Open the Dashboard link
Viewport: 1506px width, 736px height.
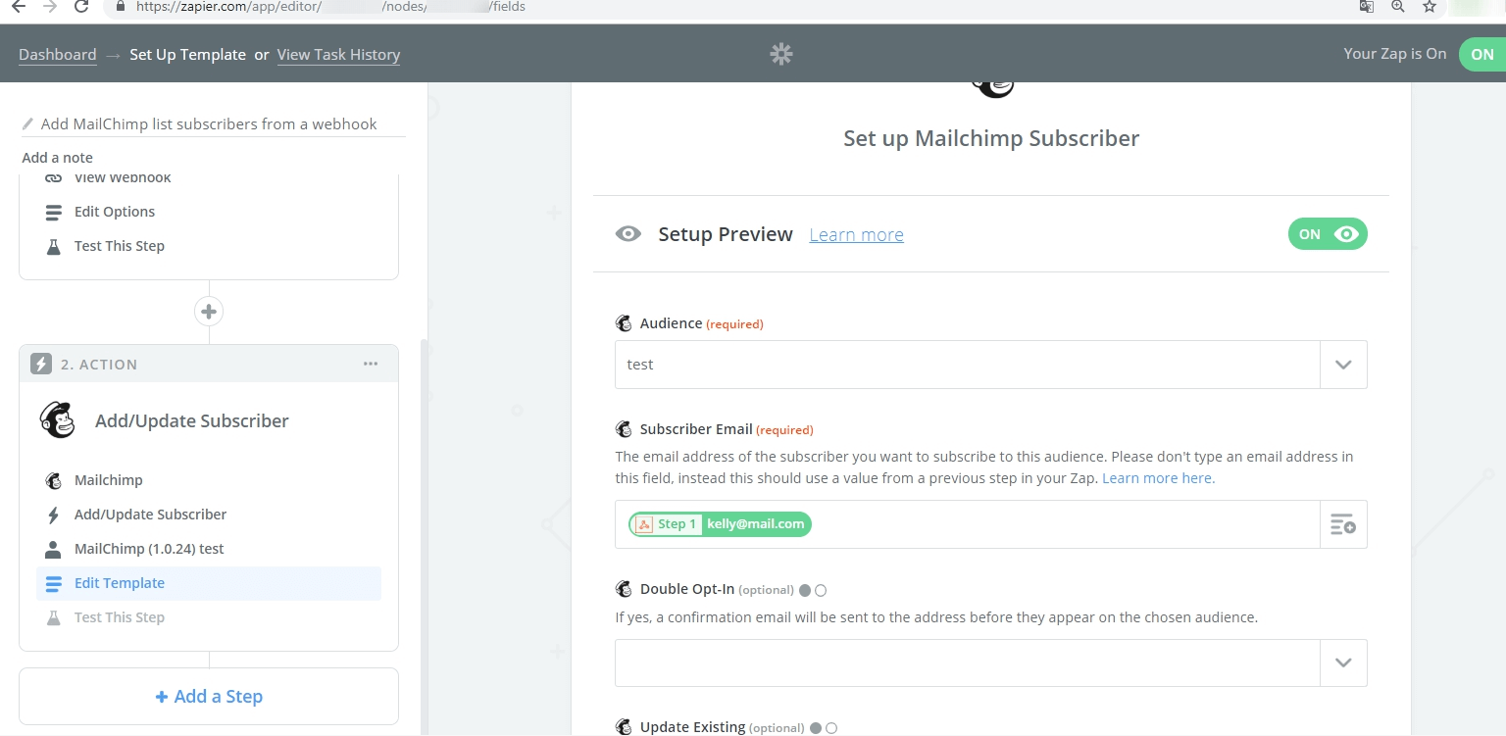(x=58, y=55)
